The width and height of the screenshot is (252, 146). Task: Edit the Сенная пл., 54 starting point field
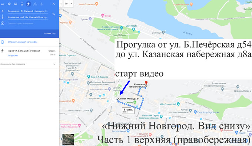click(28, 11)
